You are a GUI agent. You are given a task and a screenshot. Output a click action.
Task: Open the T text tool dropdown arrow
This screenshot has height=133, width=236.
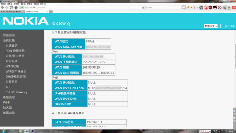[197, 7]
